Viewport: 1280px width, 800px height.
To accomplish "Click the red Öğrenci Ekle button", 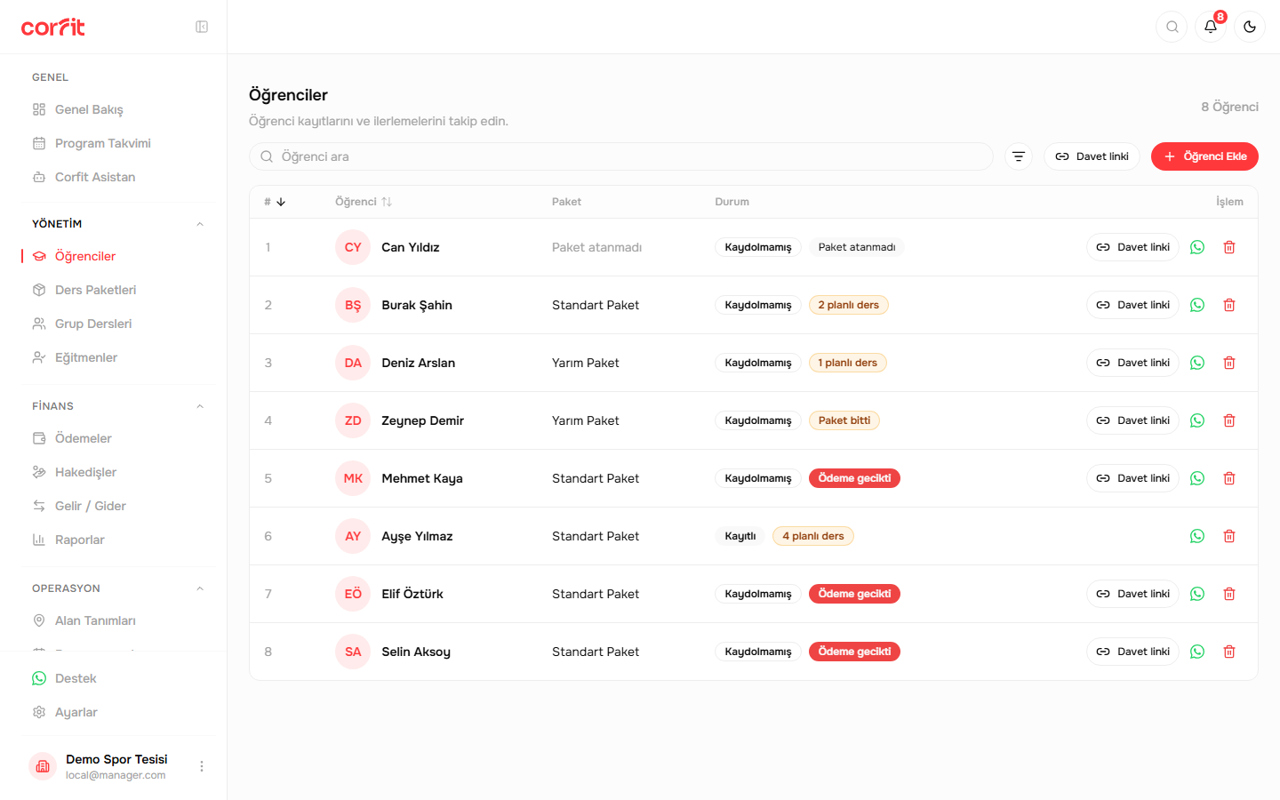I will click(1204, 156).
